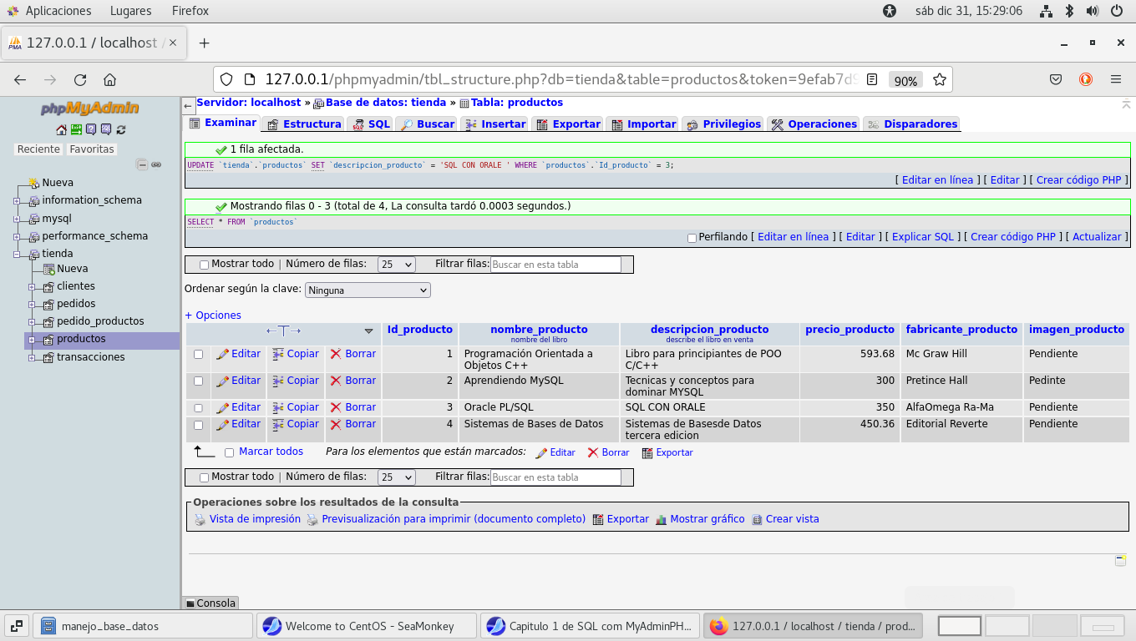
Task: Reload the navigation panel with refresh icon
Action: click(x=121, y=129)
